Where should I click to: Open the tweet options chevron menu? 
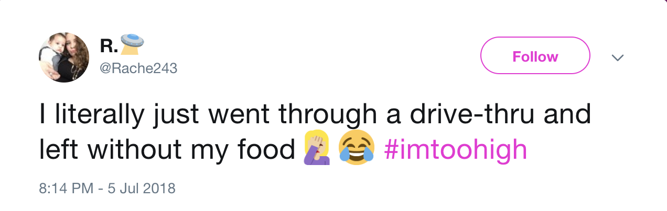[618, 56]
